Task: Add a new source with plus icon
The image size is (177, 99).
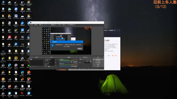Action: (x=45, y=67)
